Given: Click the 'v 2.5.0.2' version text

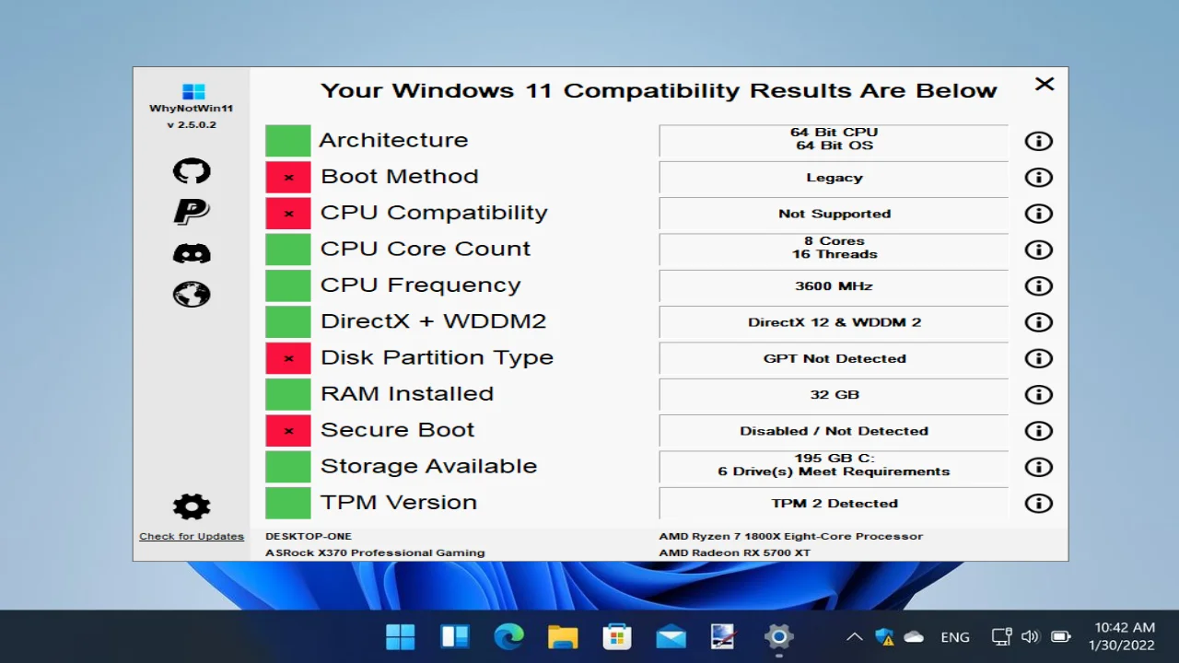Looking at the screenshot, I should (x=192, y=124).
